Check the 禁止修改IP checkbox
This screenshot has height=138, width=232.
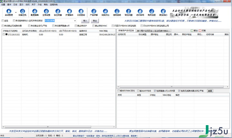coord(76,26)
